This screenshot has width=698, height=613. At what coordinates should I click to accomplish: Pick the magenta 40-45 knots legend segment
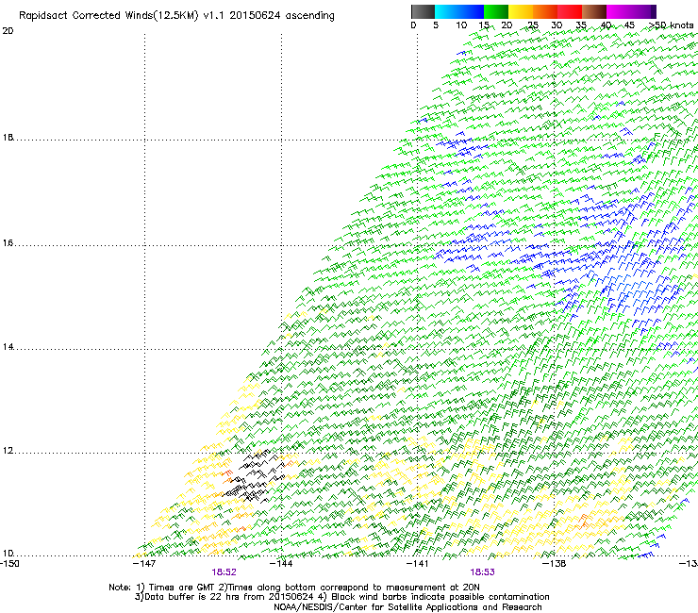[619, 11]
